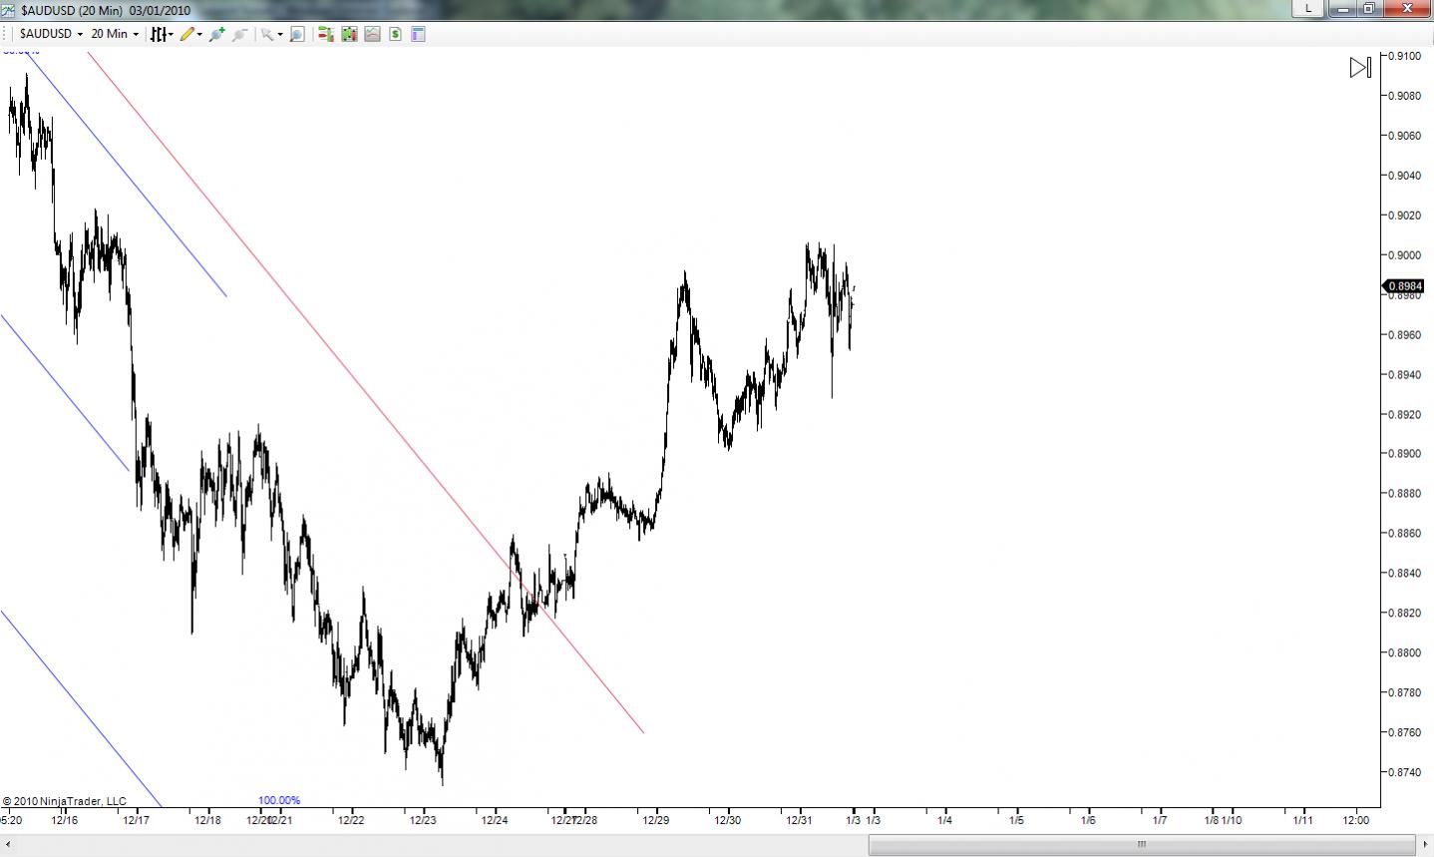Click the 12/23 date axis label
The width and height of the screenshot is (1434, 857).
tap(423, 820)
